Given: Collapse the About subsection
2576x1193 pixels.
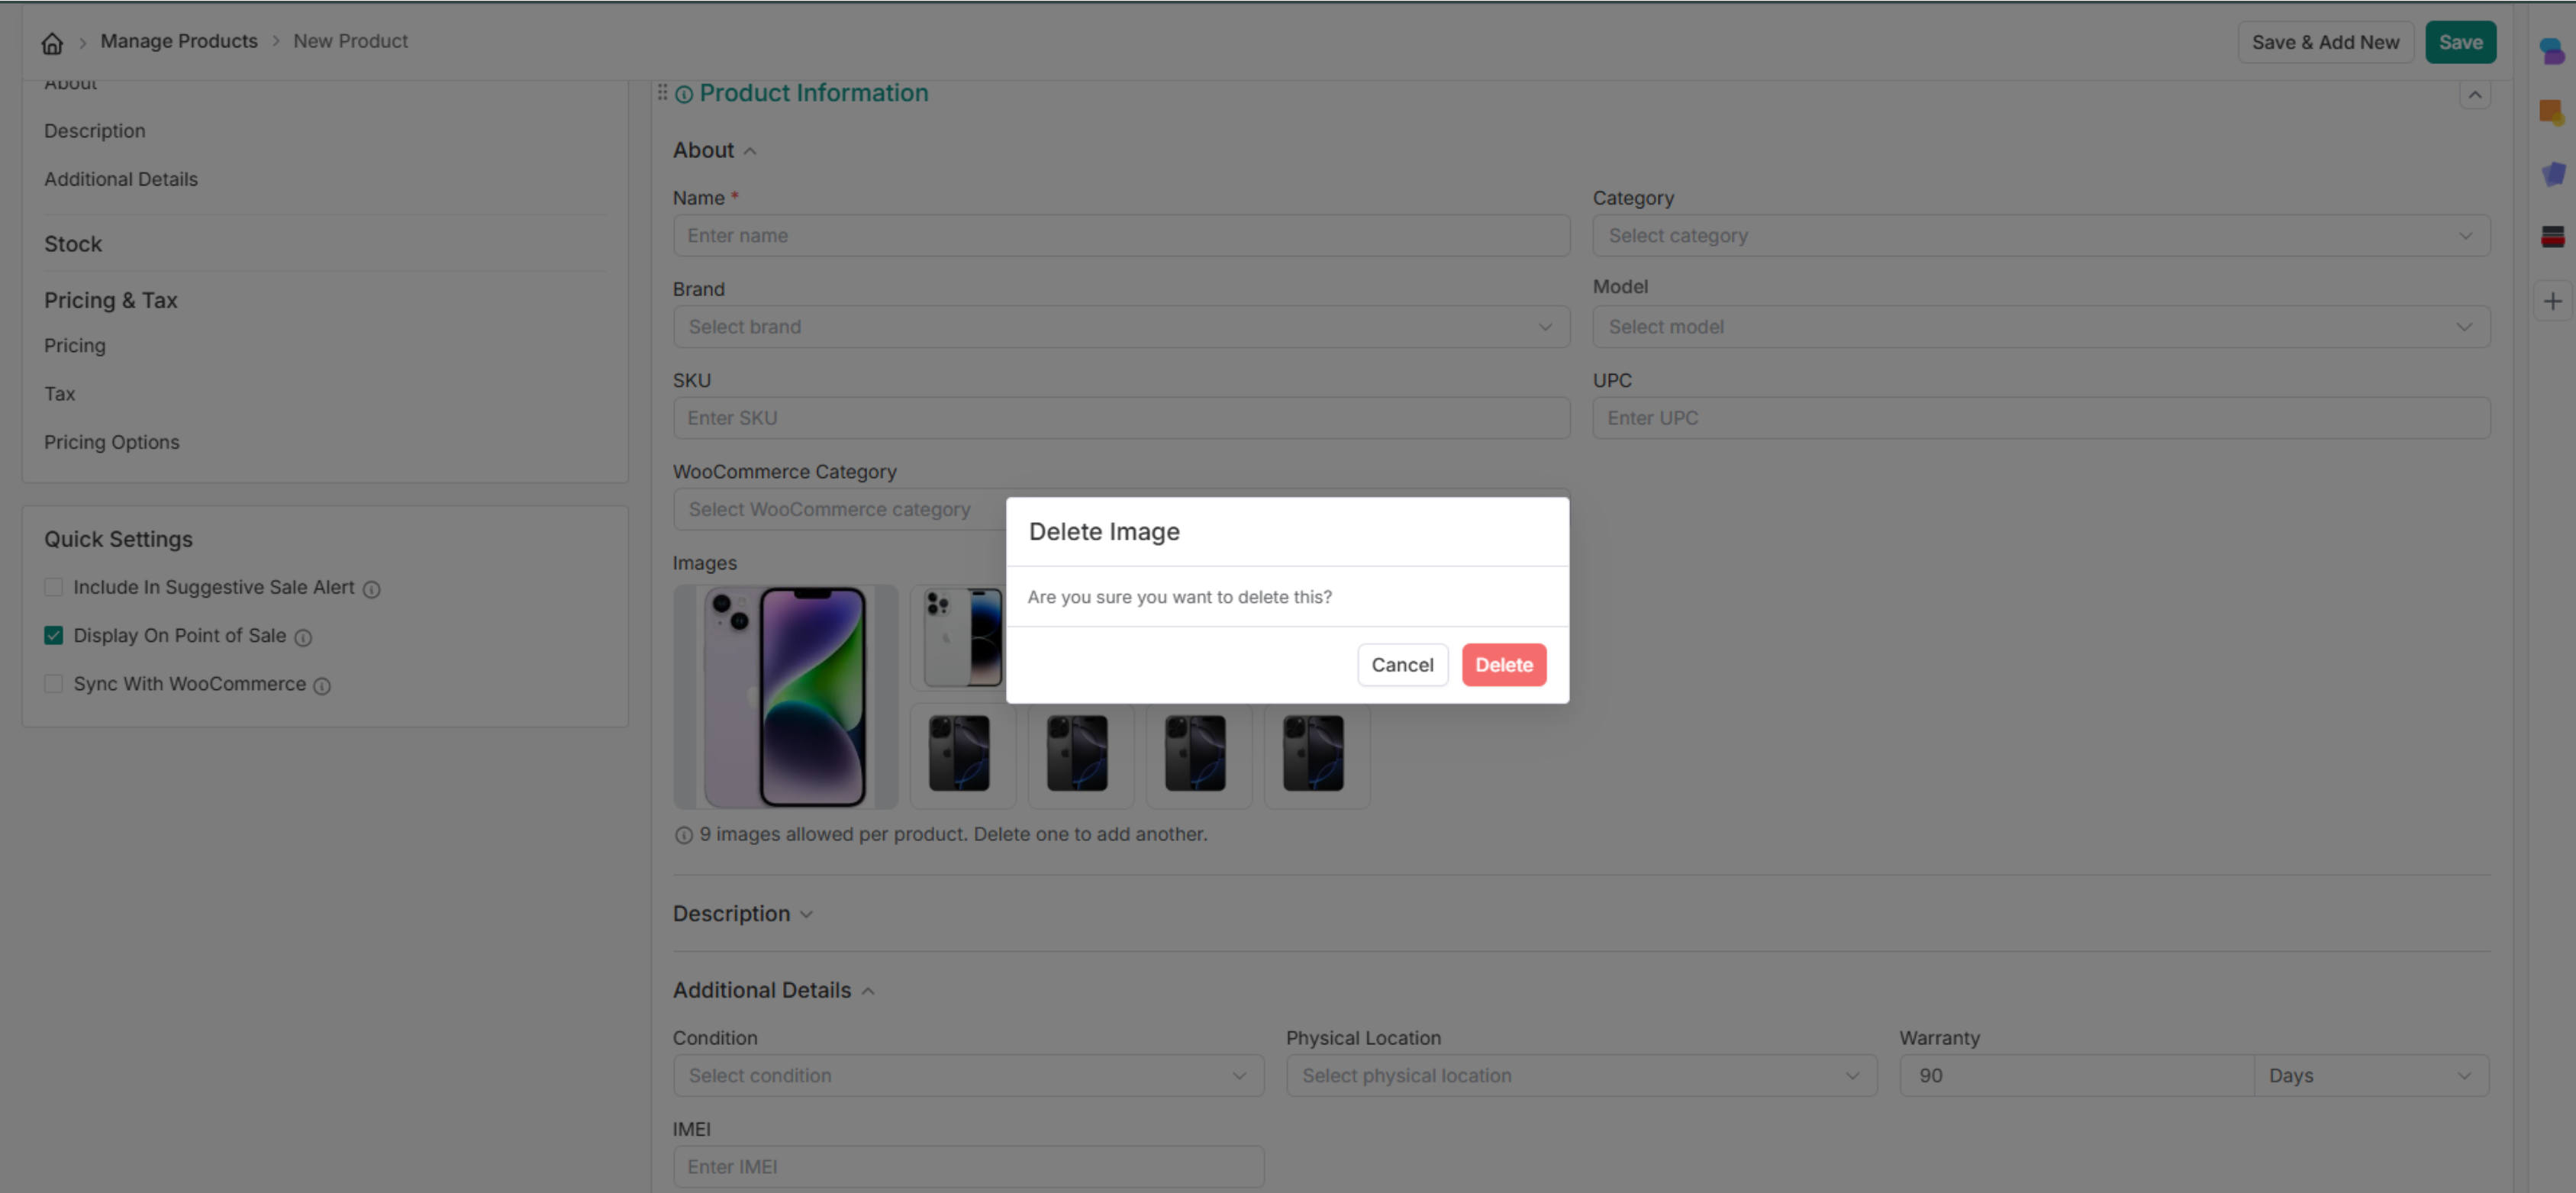Looking at the screenshot, I should [x=750, y=151].
